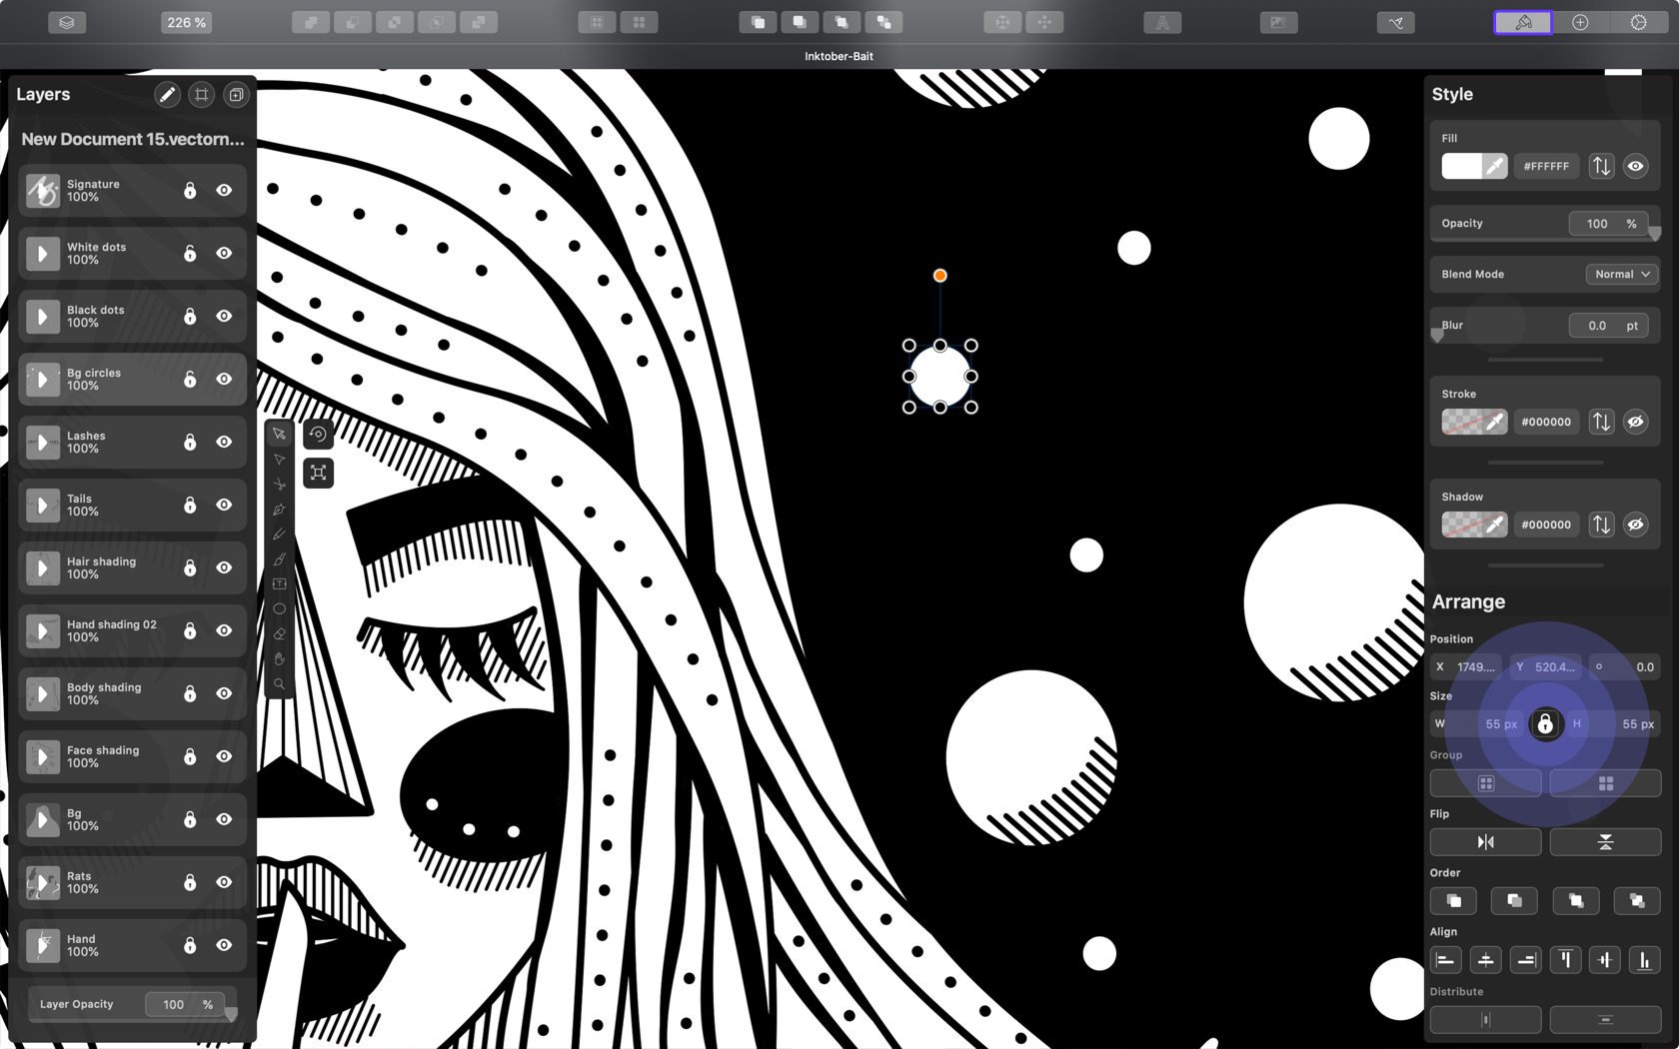Image resolution: width=1679 pixels, height=1049 pixels.
Task: Enable Stroke visibility eye
Action: pyautogui.click(x=1635, y=423)
